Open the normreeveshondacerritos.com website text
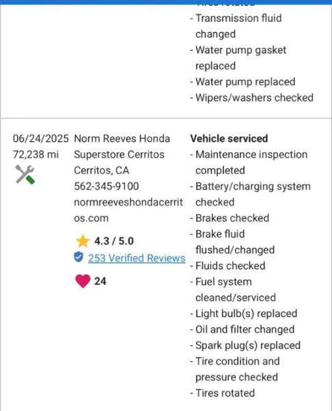 [128, 210]
